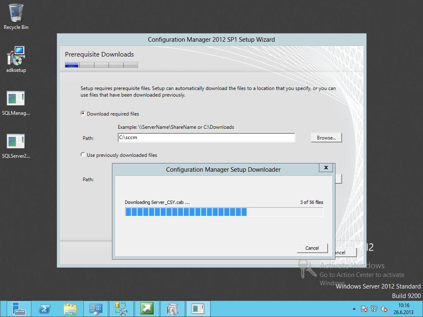The width and height of the screenshot is (423, 317).
Task: Cancel the Configuration Manager Setup Downloader
Action: click(312, 248)
